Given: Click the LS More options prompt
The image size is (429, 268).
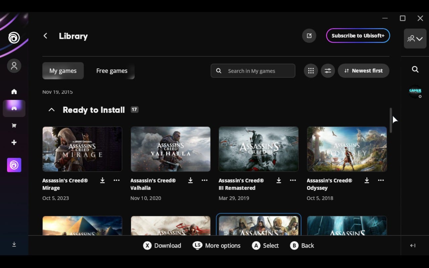Looking at the screenshot, I should point(217,246).
